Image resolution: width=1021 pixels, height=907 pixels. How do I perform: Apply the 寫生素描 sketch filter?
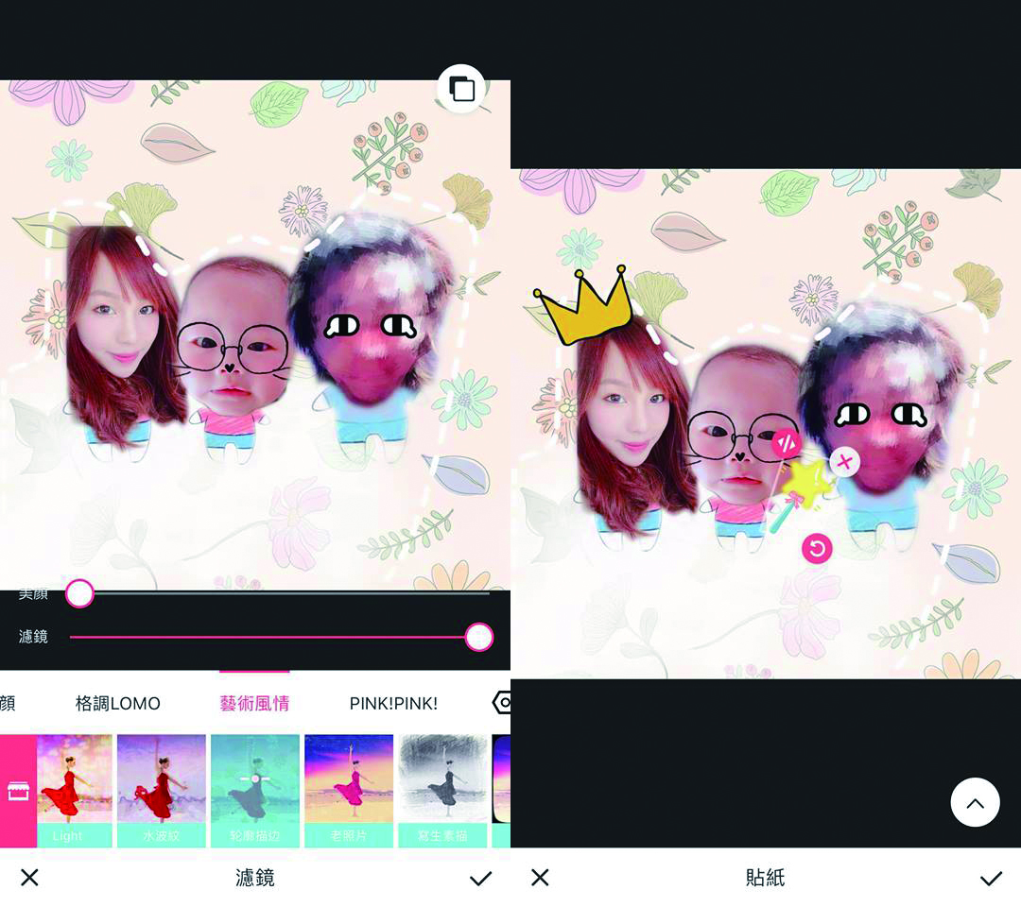(x=442, y=789)
